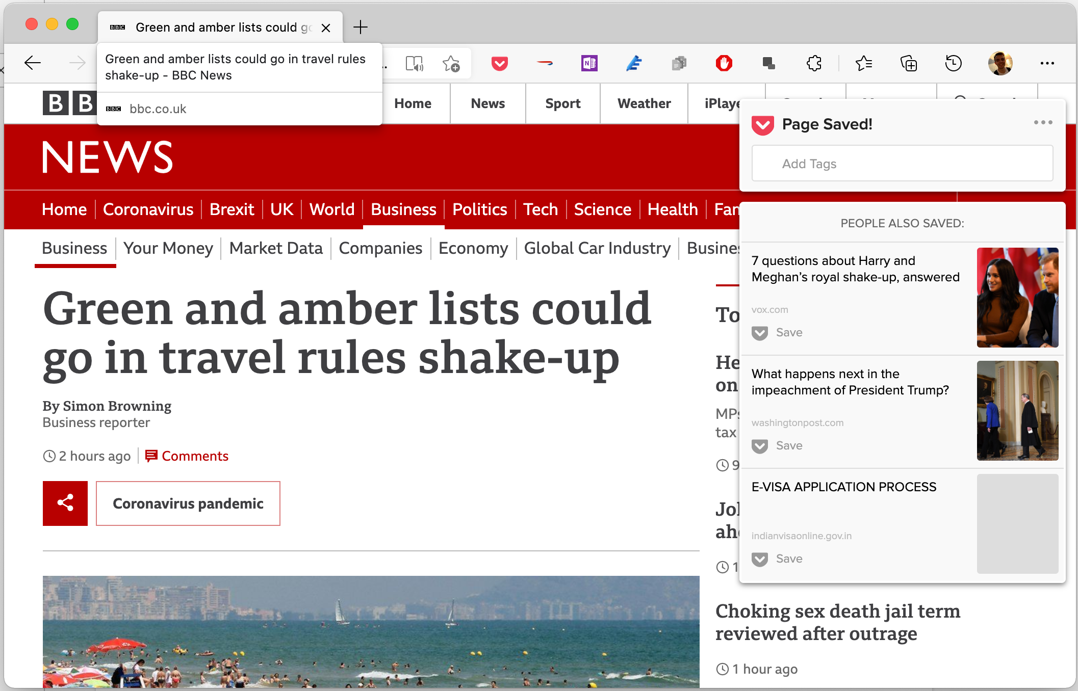1078x691 pixels.
Task: Open the Favorites star list
Action: coord(863,64)
